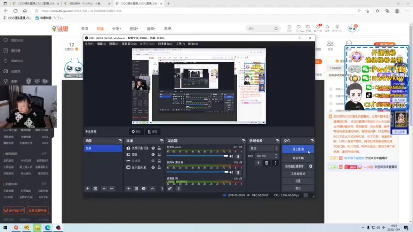Screen dimensions: 413x232
Task: Pop out the 来源 dock with its float icon
Action: (x=162, y=141)
